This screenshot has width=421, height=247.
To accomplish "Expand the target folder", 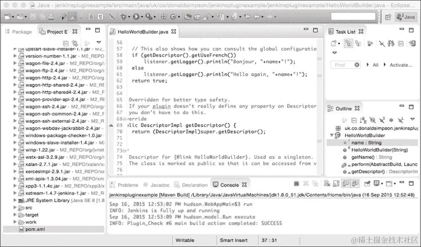I will click(15, 215).
